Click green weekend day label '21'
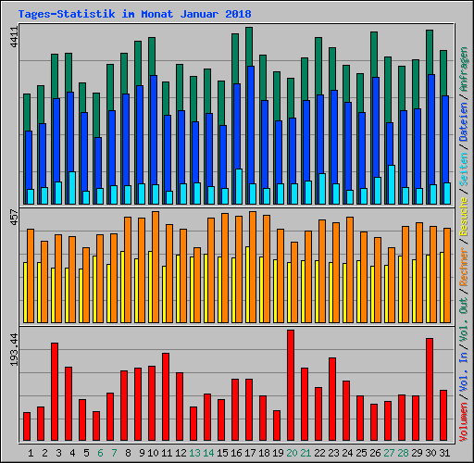Viewport: 474px width, 463px height. (306, 453)
